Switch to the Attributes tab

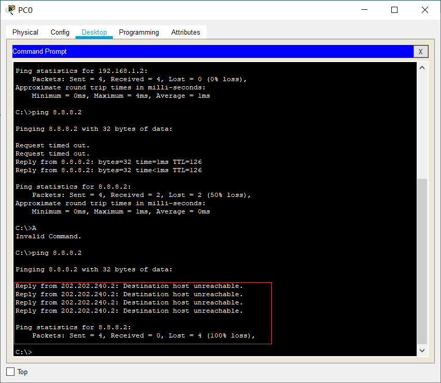pos(185,32)
